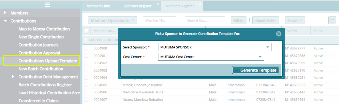Viewport: 339px width, 104px height.
Task: Close the Sponsors Register tab
Action: 158,4
